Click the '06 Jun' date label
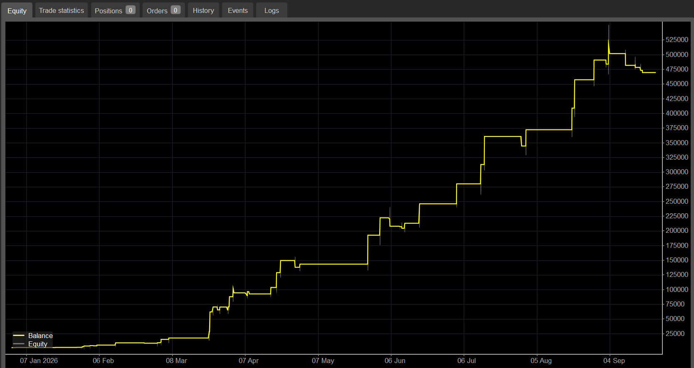 [x=395, y=361]
